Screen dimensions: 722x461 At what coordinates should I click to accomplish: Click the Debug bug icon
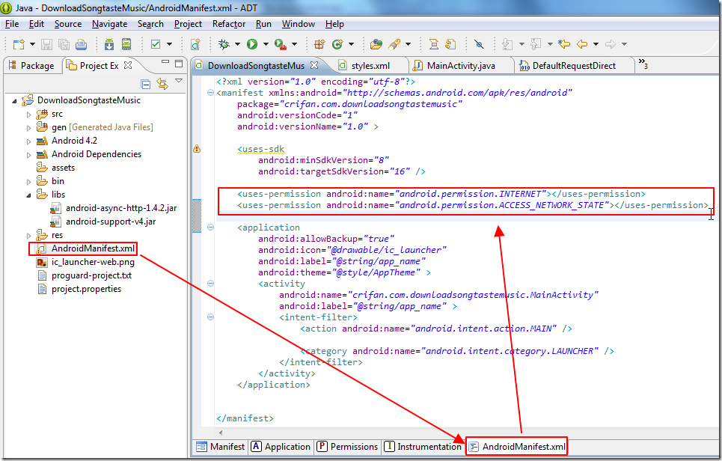click(x=224, y=44)
